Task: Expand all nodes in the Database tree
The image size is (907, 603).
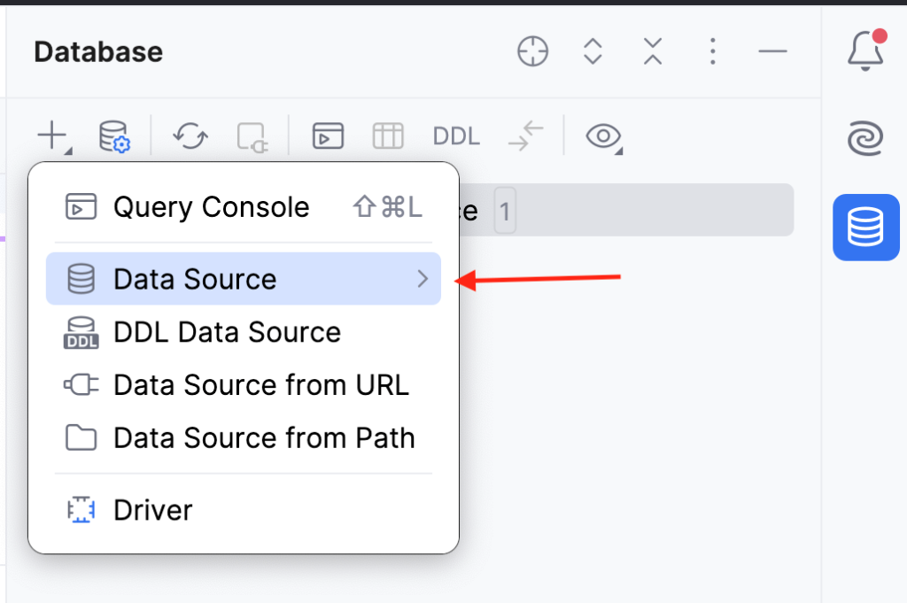Action: 592,51
